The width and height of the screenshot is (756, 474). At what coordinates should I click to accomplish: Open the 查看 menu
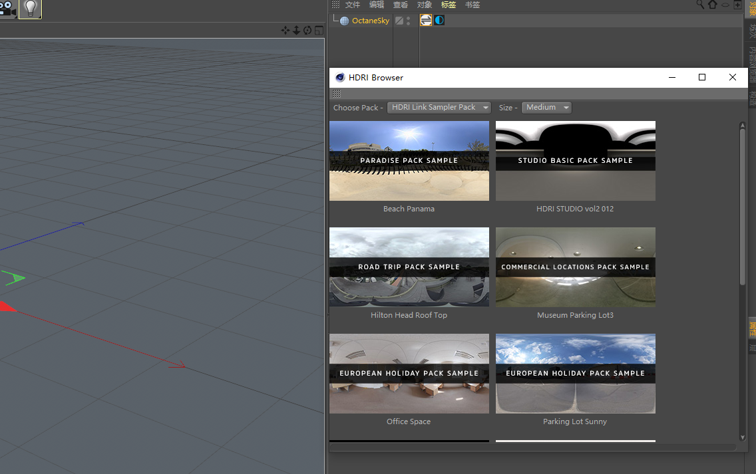coord(400,5)
